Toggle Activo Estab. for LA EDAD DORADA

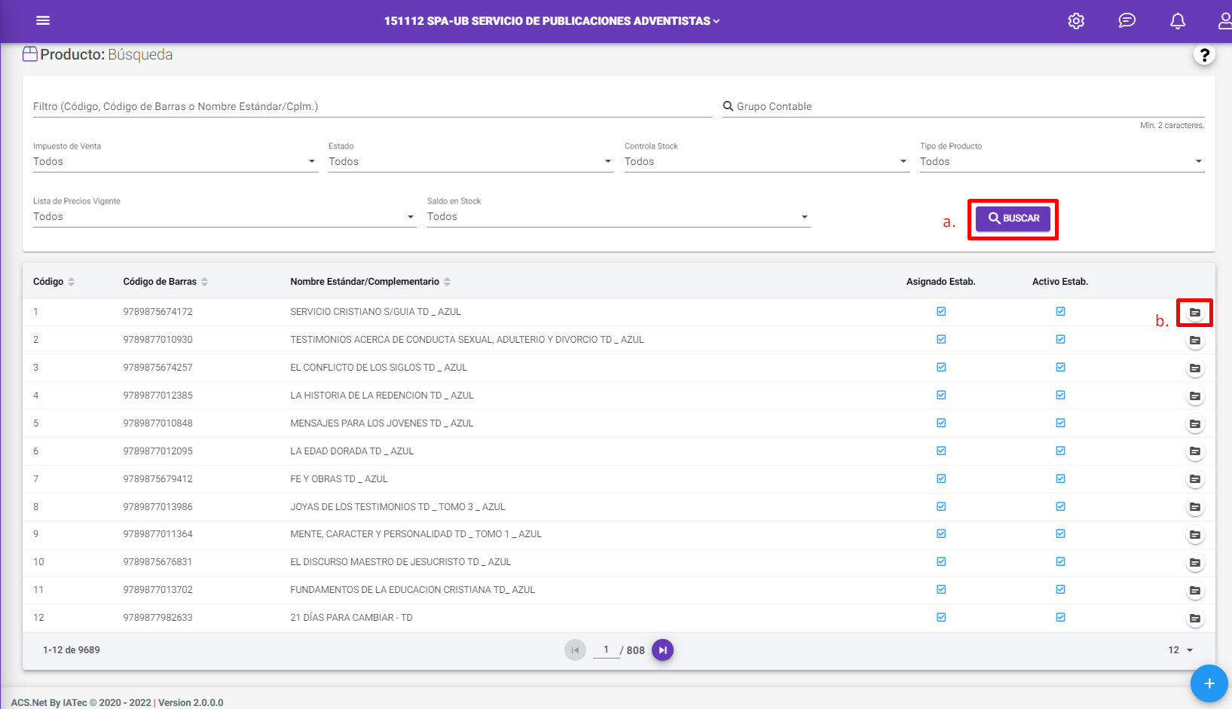[x=1060, y=451]
